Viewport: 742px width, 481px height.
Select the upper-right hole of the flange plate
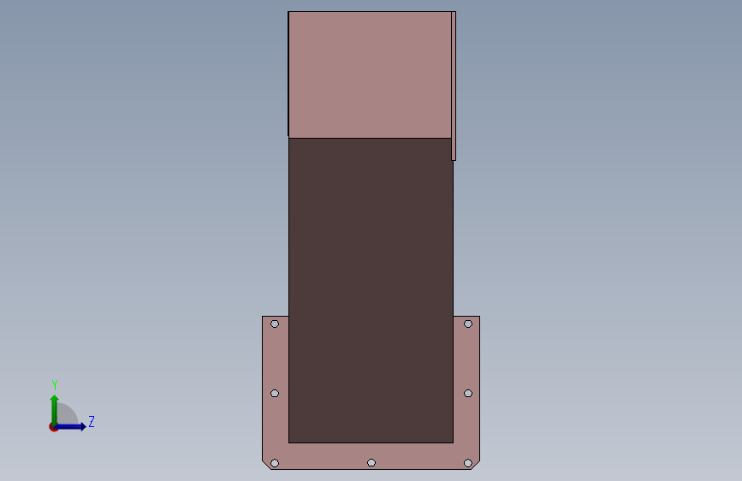(x=468, y=324)
